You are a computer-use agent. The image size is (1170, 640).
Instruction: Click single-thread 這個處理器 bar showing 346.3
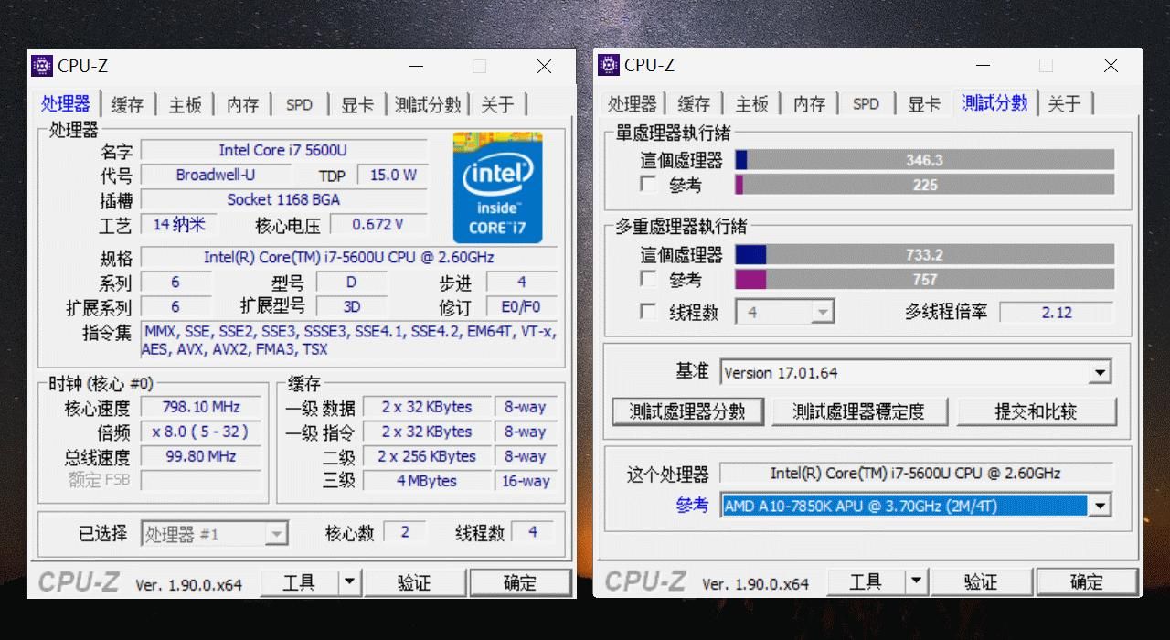924,160
